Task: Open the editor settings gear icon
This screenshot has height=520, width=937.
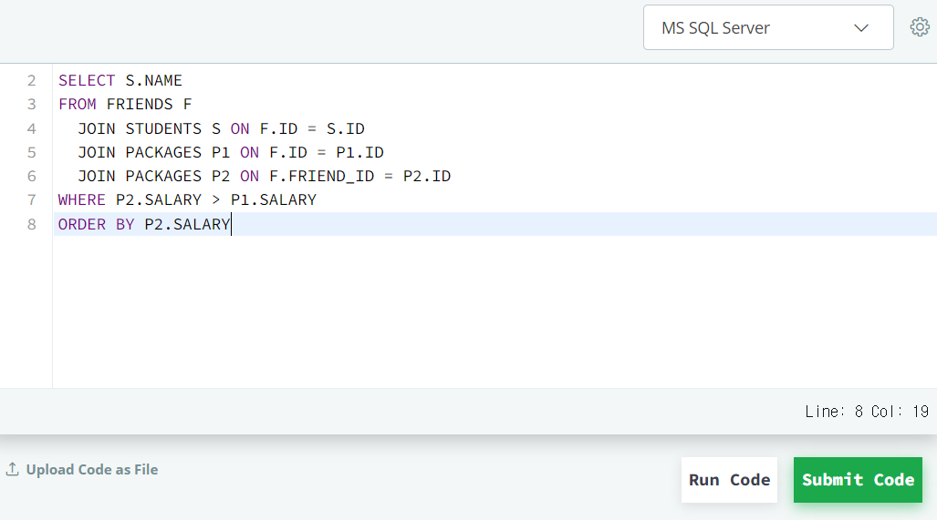Action: click(920, 27)
